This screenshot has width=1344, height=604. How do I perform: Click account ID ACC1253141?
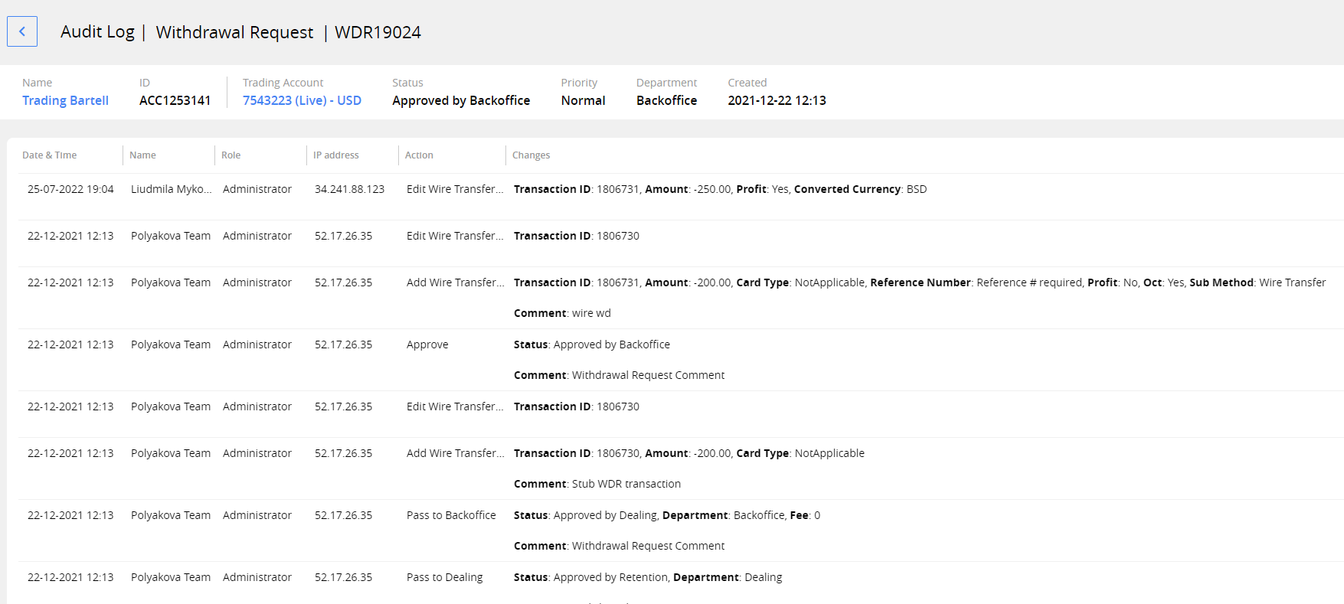click(175, 100)
